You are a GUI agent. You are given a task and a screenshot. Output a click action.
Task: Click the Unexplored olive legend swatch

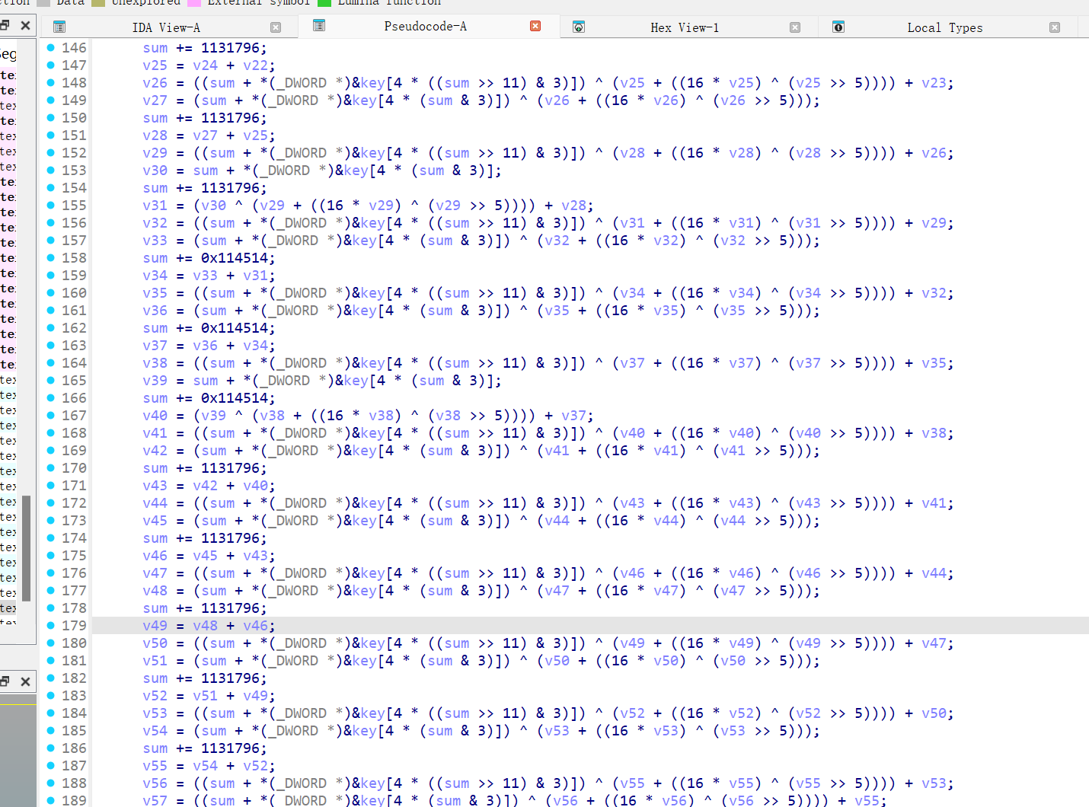click(98, 2)
